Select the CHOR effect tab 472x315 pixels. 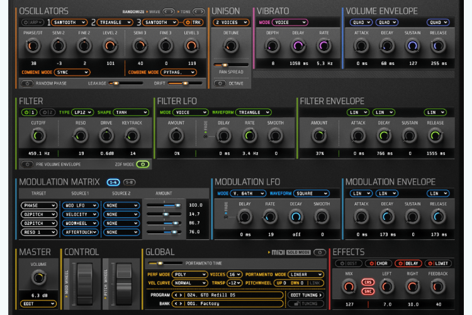tap(378, 263)
